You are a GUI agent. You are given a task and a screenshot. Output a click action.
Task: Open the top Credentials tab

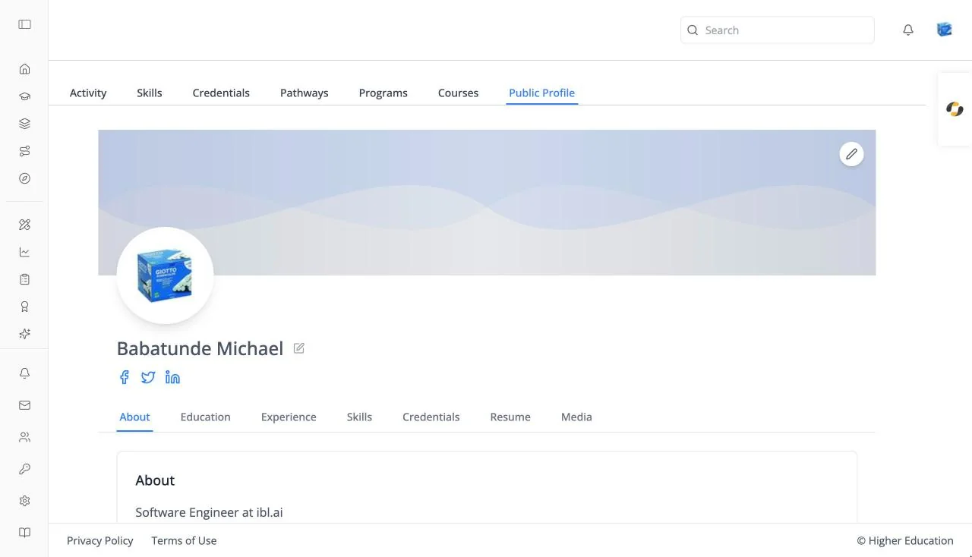(x=221, y=93)
